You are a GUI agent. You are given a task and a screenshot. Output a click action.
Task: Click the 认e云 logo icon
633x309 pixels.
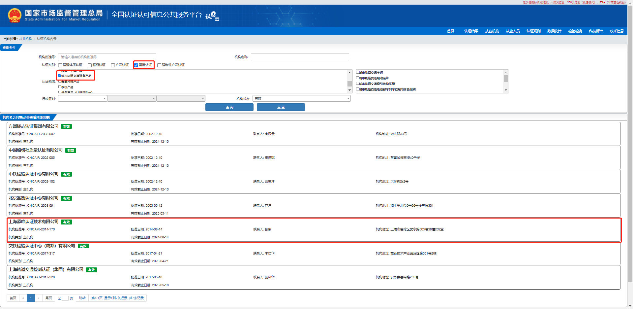click(x=212, y=16)
